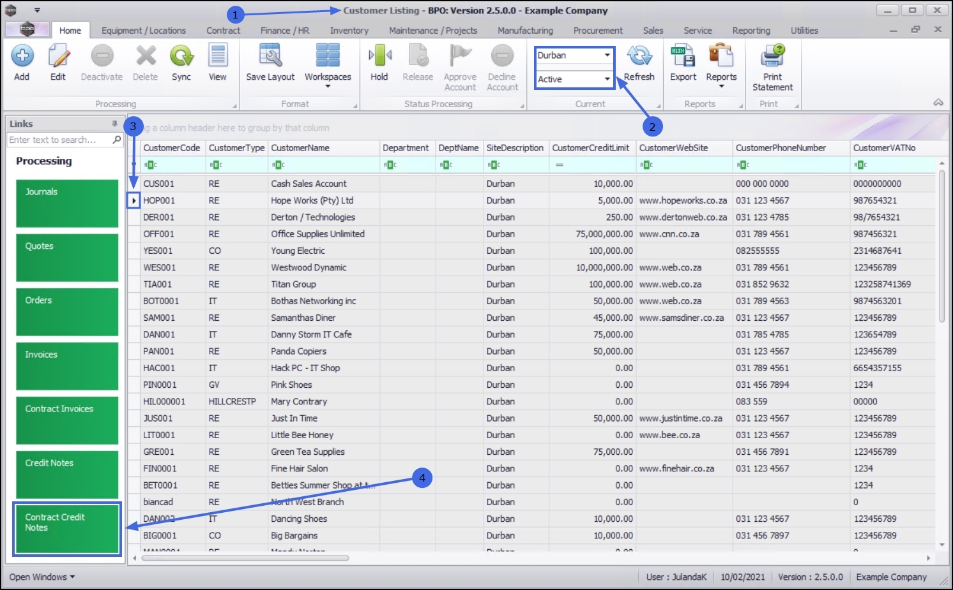Open the Finance / HR tab

(285, 31)
